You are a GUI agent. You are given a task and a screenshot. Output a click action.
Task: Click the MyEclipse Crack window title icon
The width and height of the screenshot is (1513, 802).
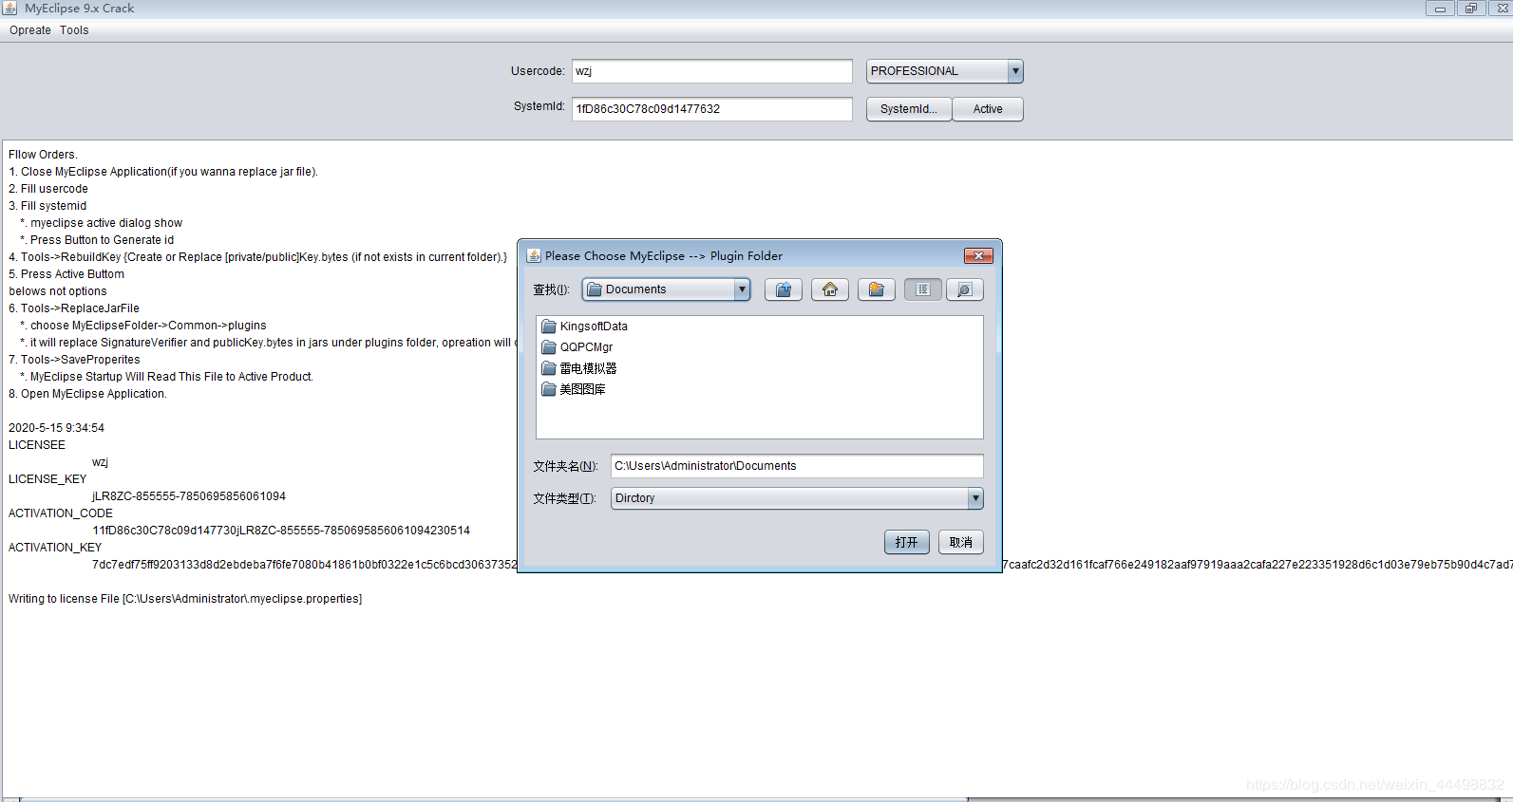(10, 9)
